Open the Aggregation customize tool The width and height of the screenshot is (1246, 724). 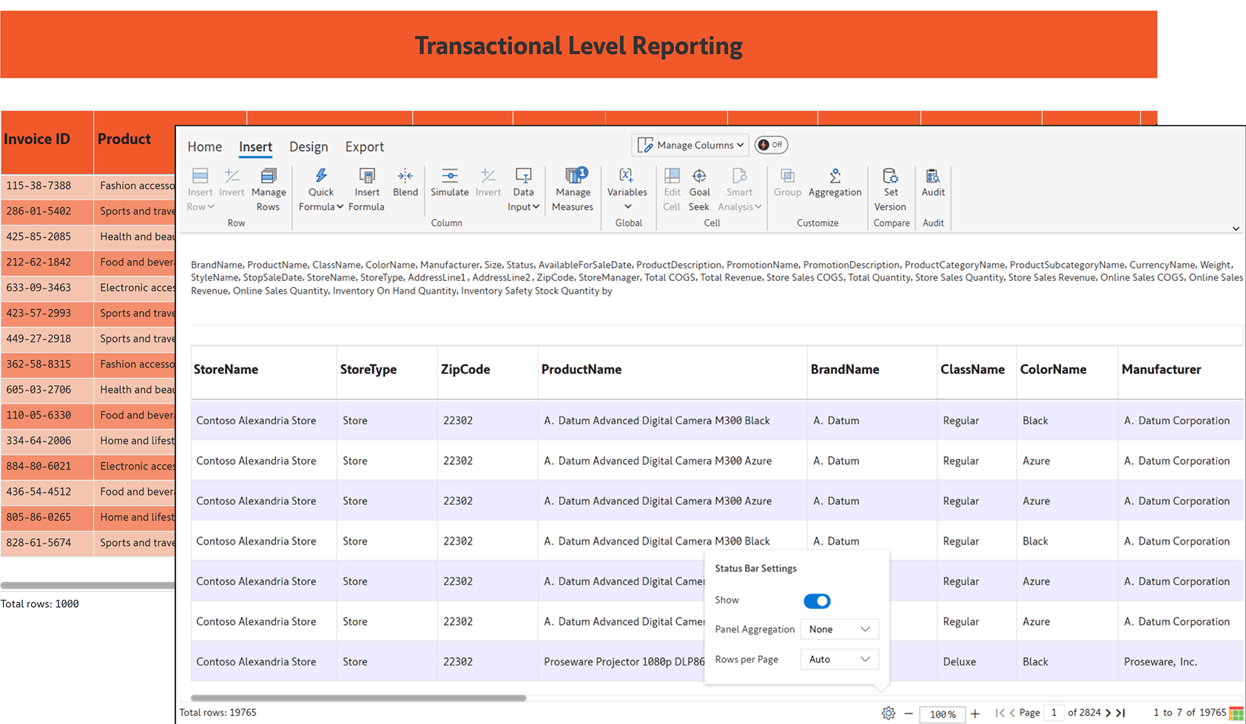pyautogui.click(x=835, y=176)
